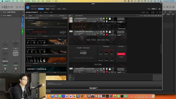Click the Undo button
The image size is (176, 99).
59,9
